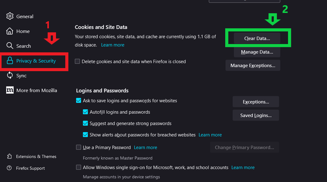
Task: Open the Home settings category
Action: coord(23,31)
